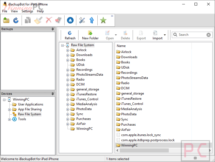Image resolution: width=215 pixels, height=162 pixels.
Task: Click AirFair folder icon in file list
Action: [118, 129]
